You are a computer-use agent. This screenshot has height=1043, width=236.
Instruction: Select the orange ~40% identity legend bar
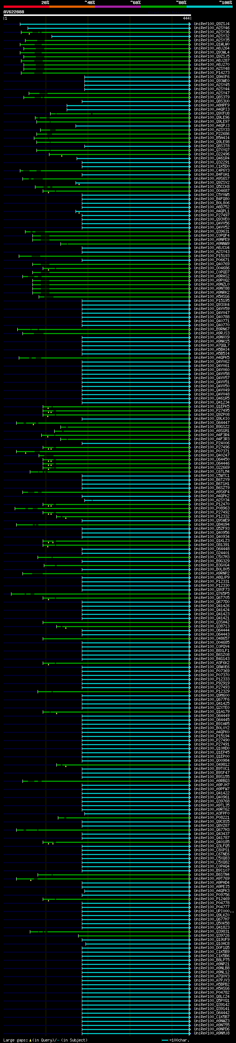(72, 7)
